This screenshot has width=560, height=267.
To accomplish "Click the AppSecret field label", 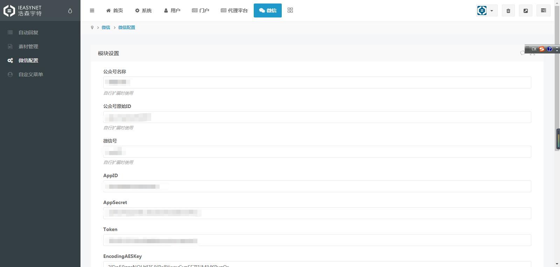I will [115, 202].
